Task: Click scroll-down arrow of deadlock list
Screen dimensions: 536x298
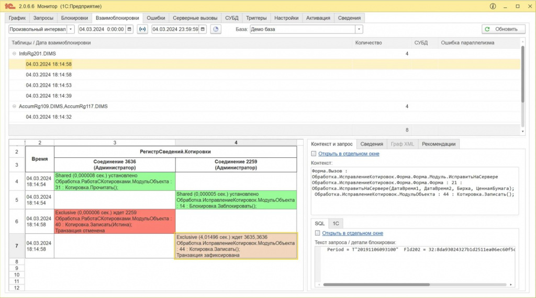Action: (x=523, y=131)
